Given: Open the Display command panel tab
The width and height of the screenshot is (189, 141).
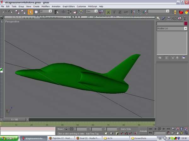Looking at the screenshot, I should coord(180,18).
